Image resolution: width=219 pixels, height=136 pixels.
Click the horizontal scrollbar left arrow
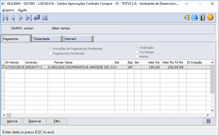[x=4, y=115]
